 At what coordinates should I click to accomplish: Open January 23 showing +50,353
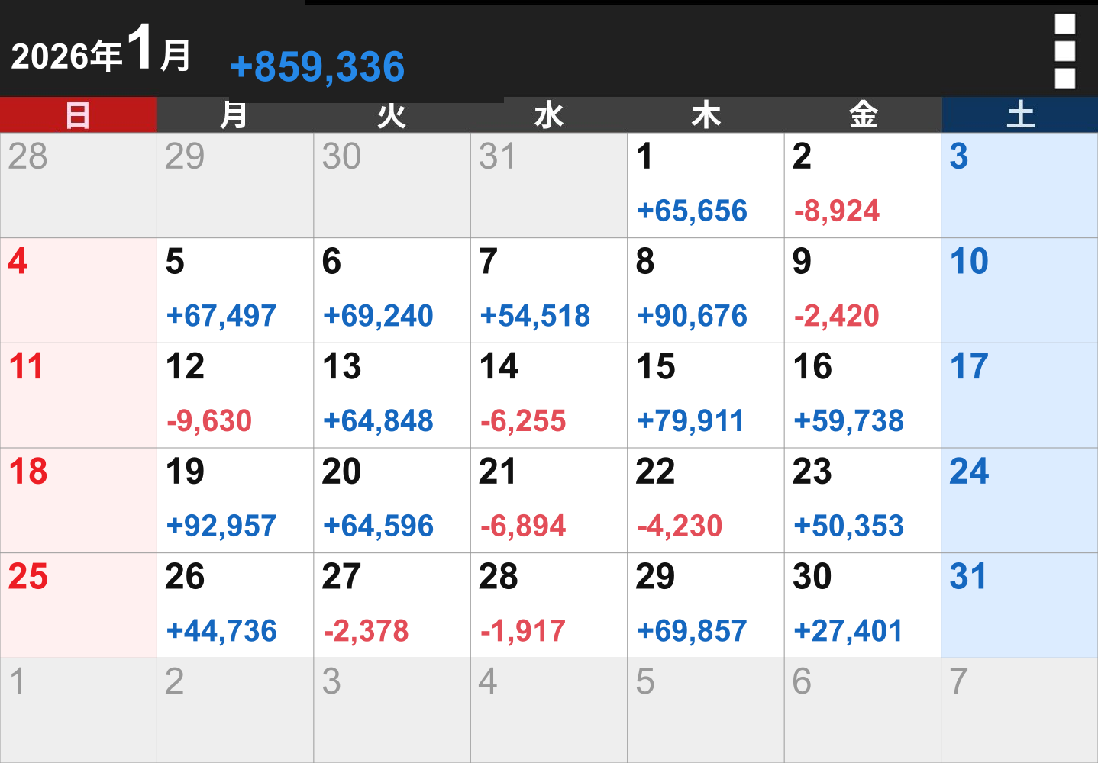863,501
